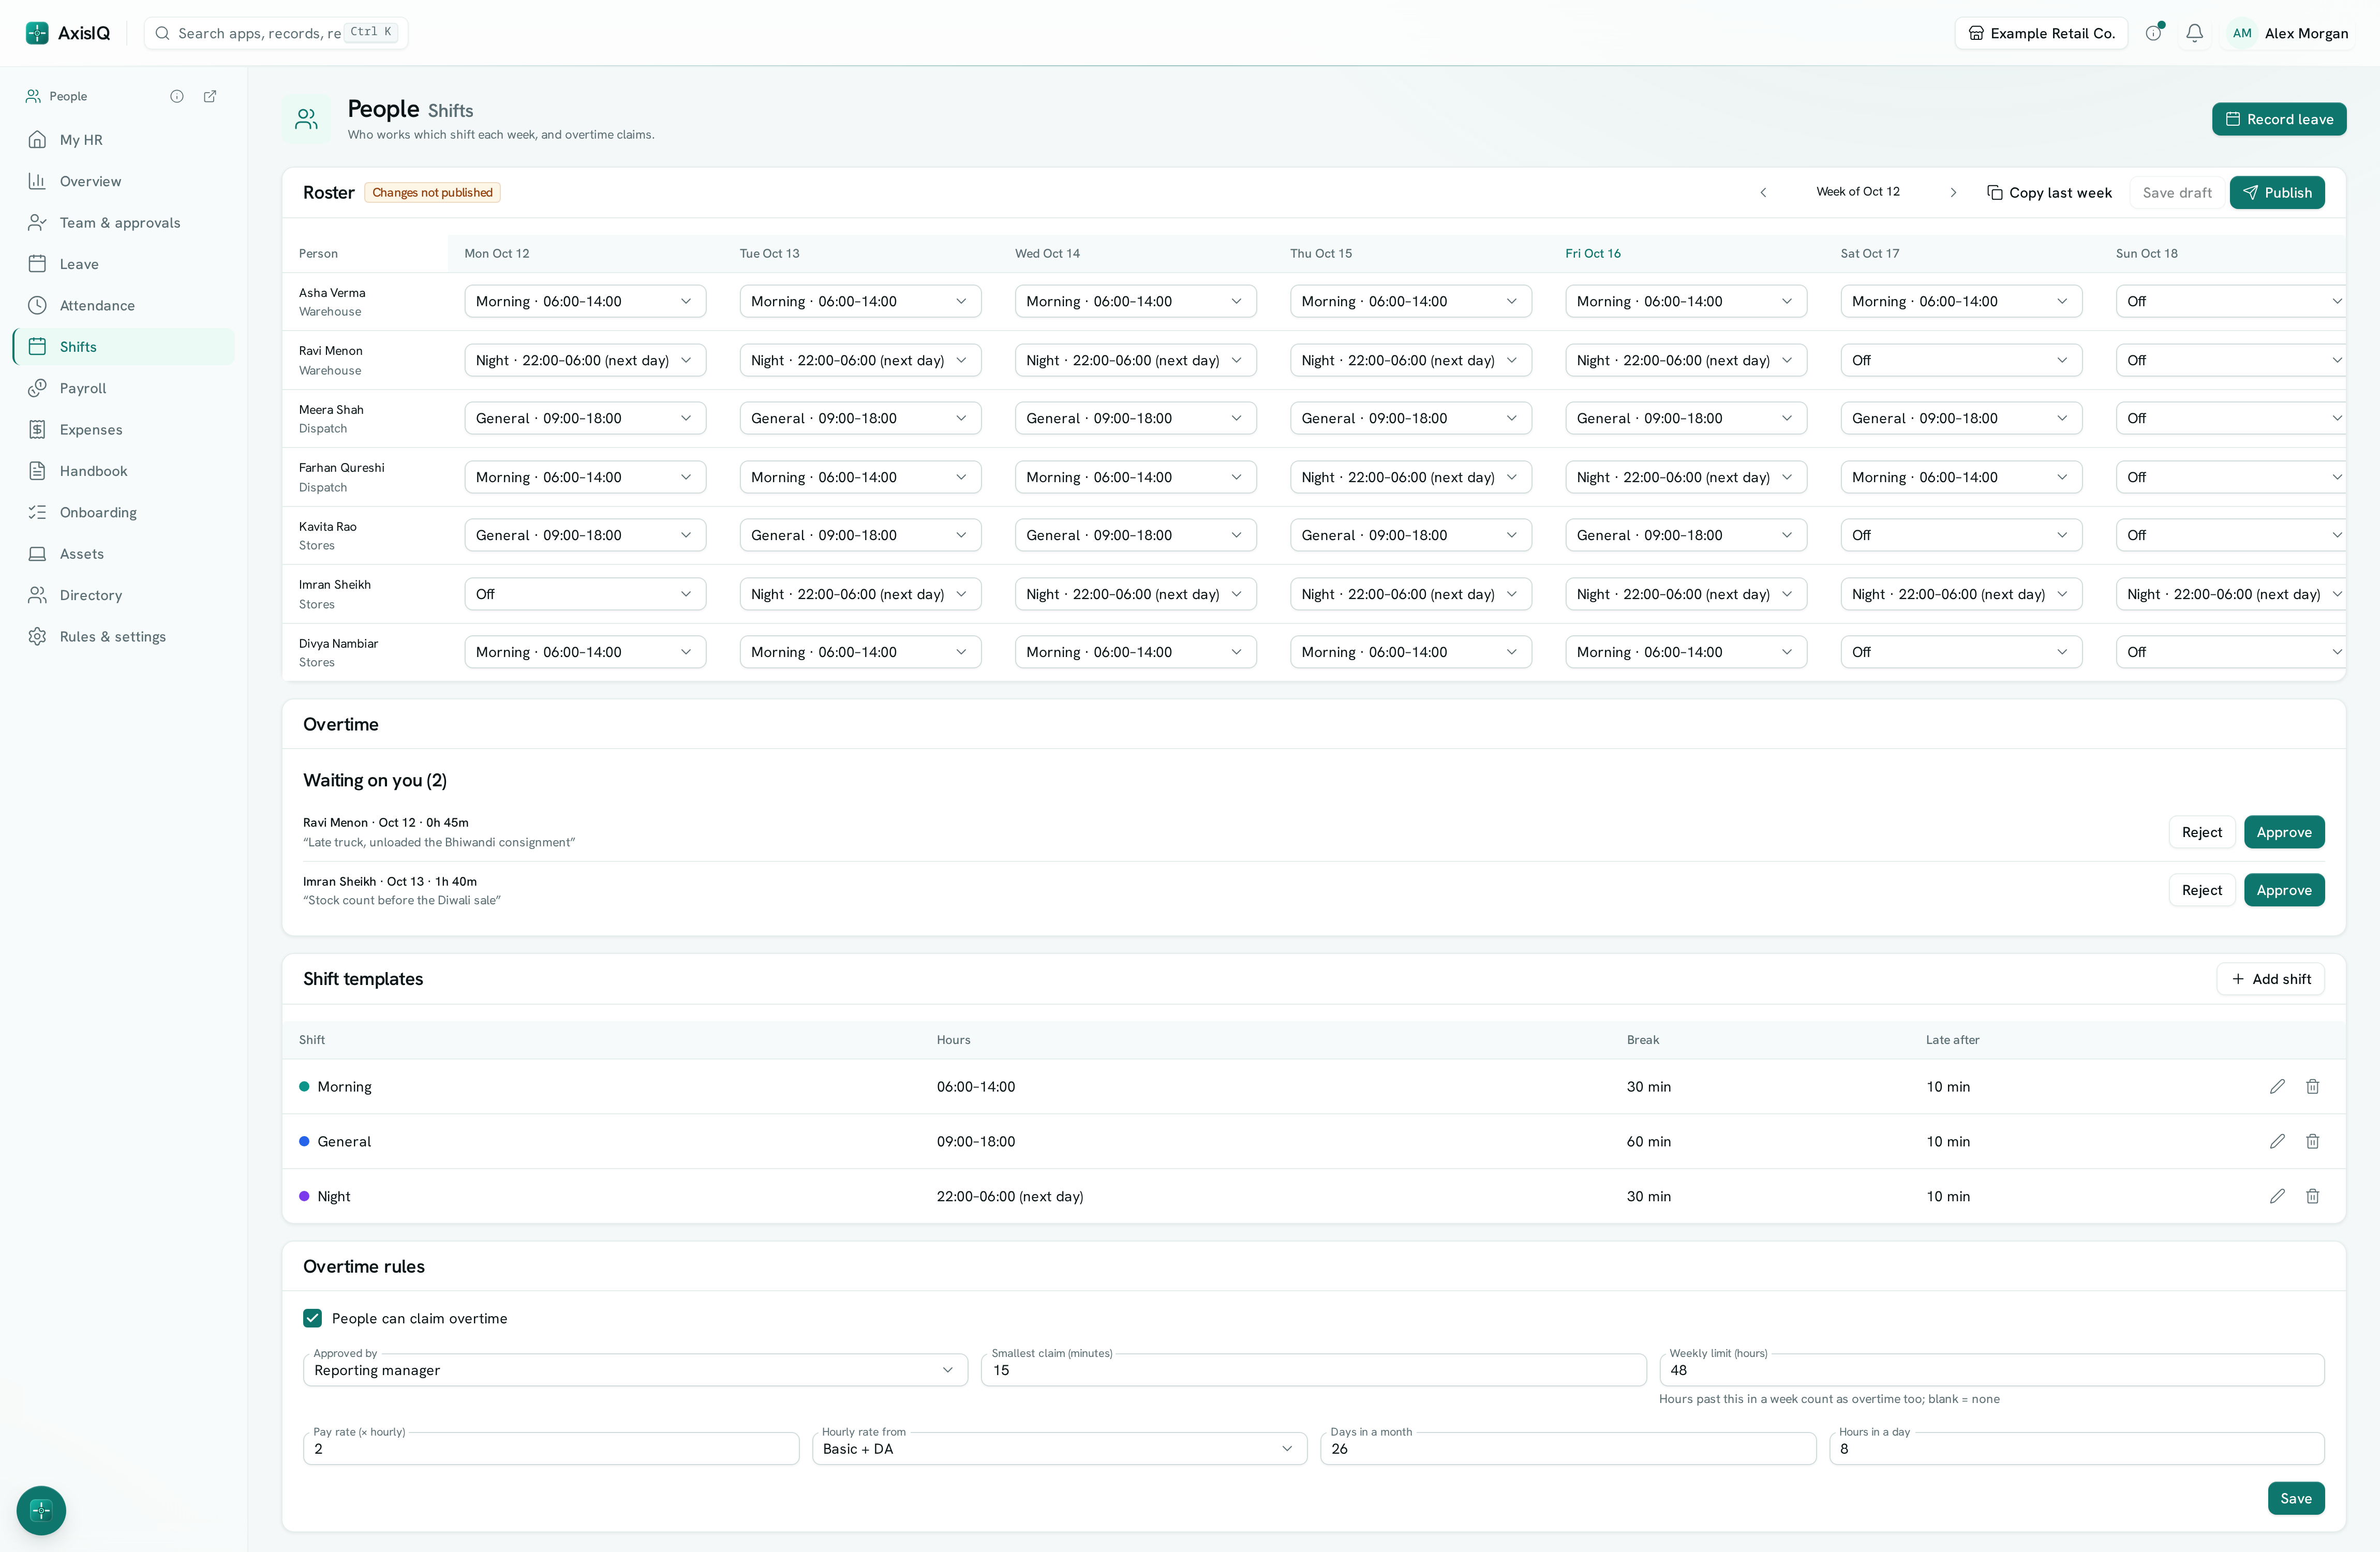2380x1552 pixels.
Task: Expand the Approved by dropdown
Action: 635,1370
